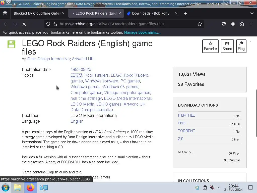
Task: Open the Vintage computer games topic
Action: tap(127, 92)
